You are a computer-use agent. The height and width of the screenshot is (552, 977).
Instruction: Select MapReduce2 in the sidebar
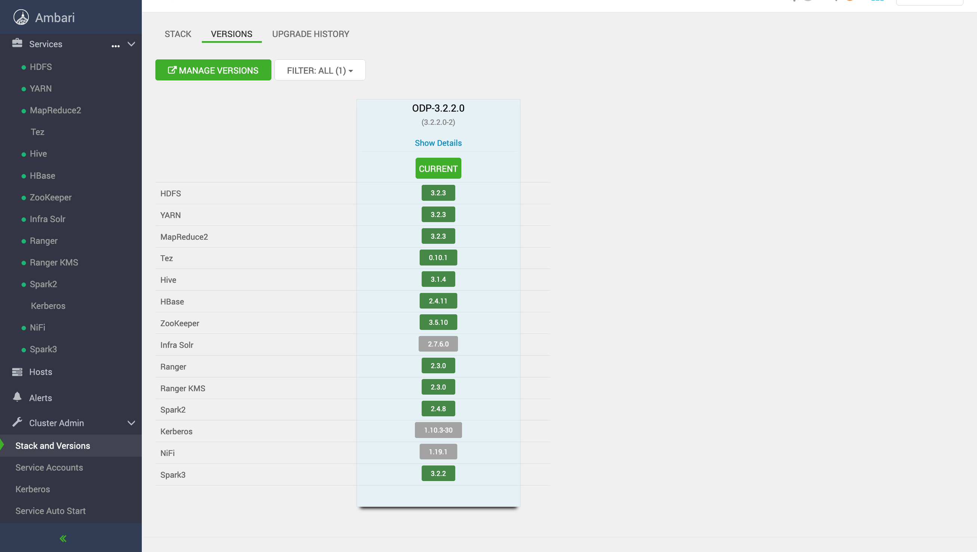coord(55,110)
